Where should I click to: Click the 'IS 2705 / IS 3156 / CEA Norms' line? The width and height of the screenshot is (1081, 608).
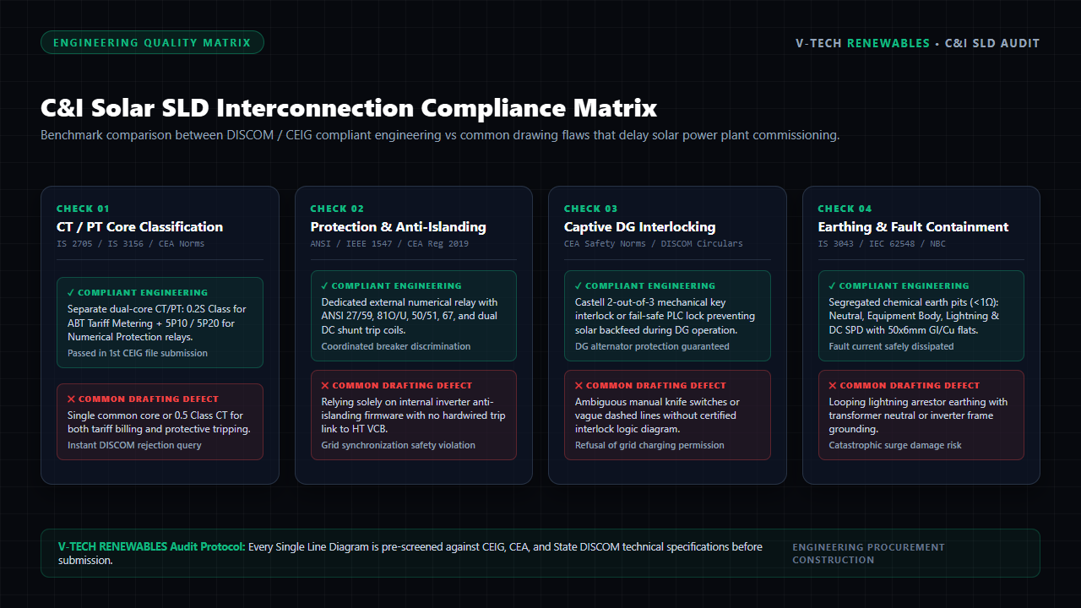point(131,244)
